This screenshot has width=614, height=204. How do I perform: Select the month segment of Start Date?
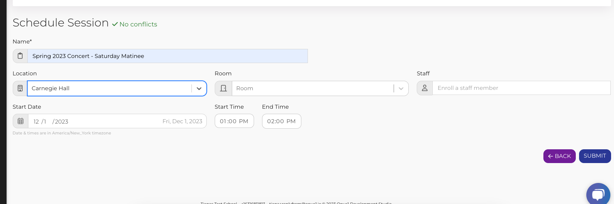[x=36, y=122]
